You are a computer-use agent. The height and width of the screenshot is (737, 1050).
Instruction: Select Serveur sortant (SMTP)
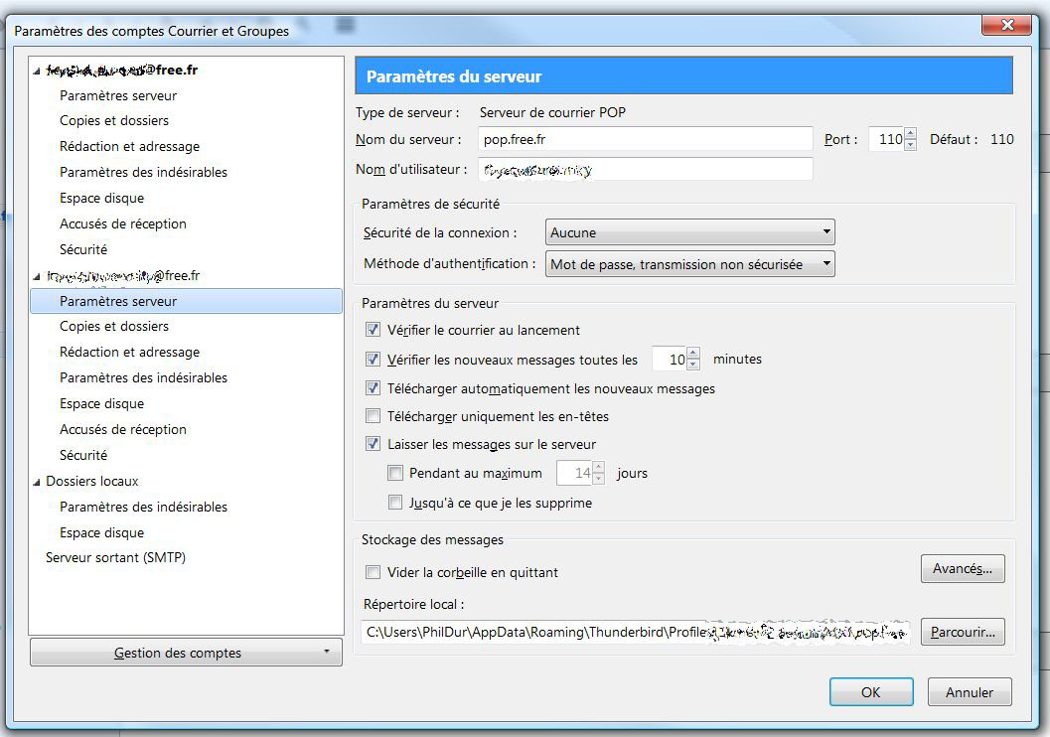(116, 557)
